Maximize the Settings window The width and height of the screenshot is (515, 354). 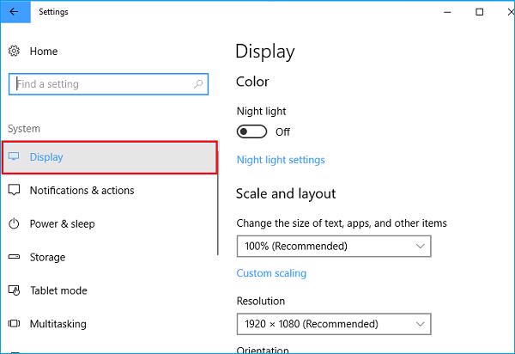480,12
